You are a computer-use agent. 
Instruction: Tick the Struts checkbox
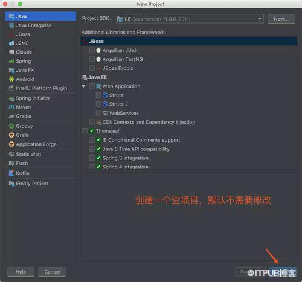pos(98,95)
